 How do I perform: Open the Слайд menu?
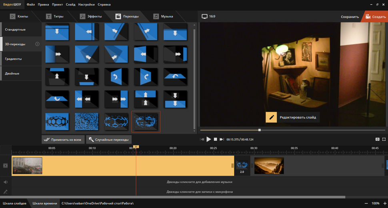tap(70, 4)
